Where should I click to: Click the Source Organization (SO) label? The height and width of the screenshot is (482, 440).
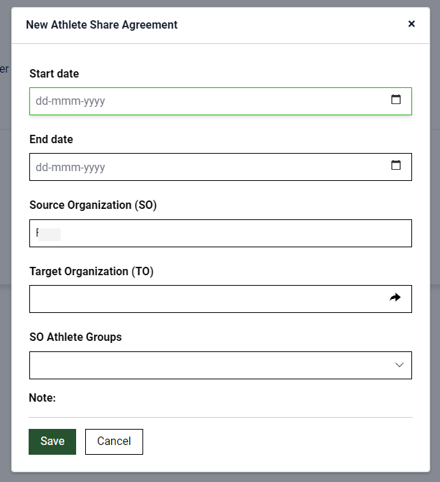93,205
